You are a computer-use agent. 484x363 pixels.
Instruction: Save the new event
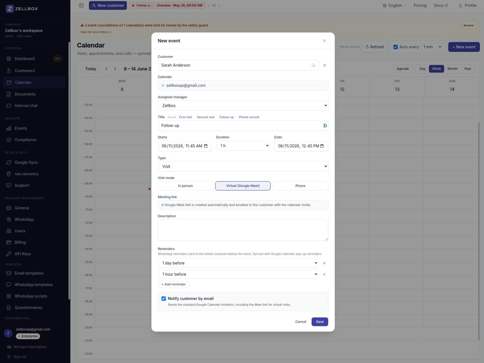(x=320, y=322)
